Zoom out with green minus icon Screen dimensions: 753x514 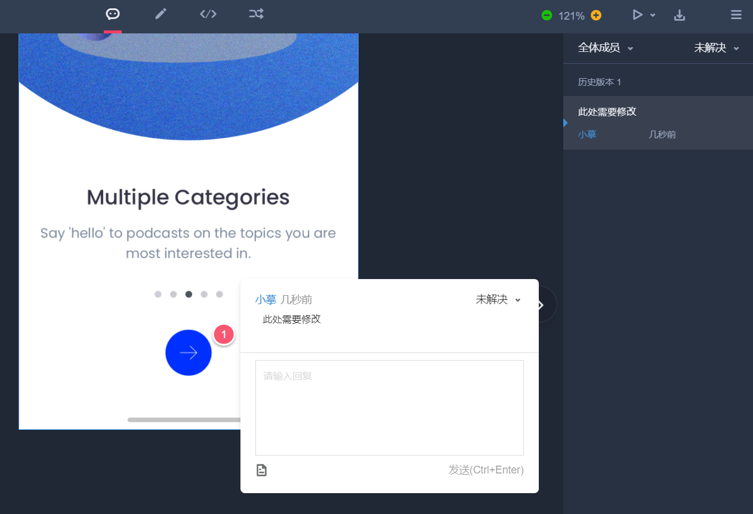coord(547,16)
